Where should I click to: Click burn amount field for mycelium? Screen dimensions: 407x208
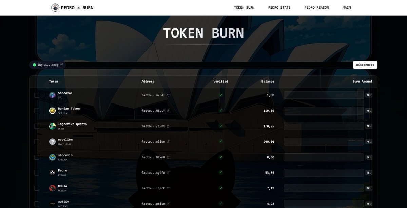[x=324, y=142]
